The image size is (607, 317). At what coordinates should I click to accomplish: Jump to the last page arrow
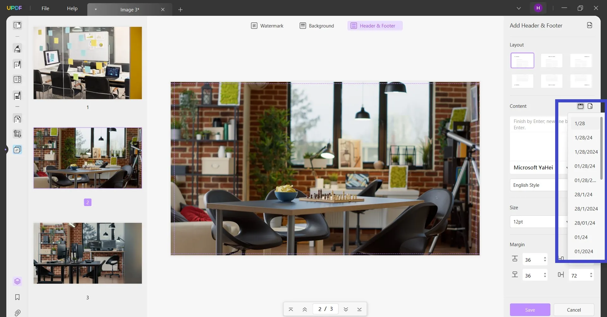[359, 309]
